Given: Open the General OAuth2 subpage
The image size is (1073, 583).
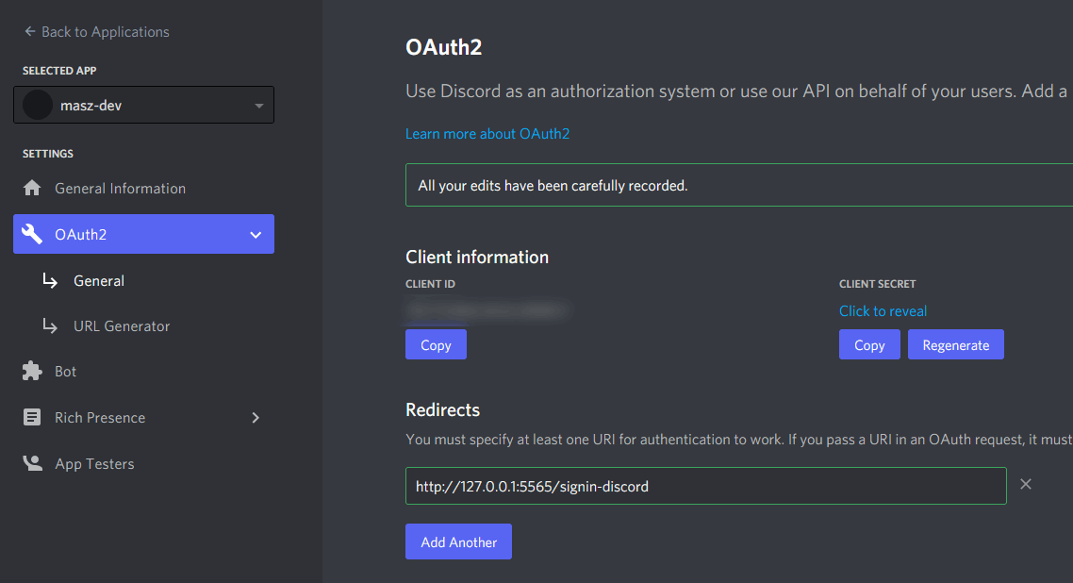Looking at the screenshot, I should (x=99, y=280).
